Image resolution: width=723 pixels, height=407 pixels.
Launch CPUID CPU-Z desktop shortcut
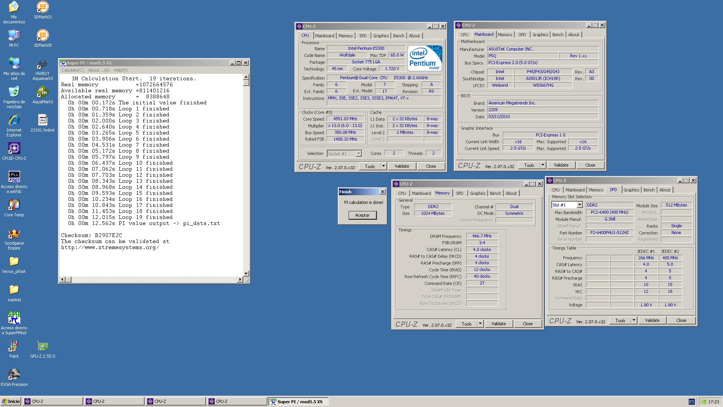[14, 151]
